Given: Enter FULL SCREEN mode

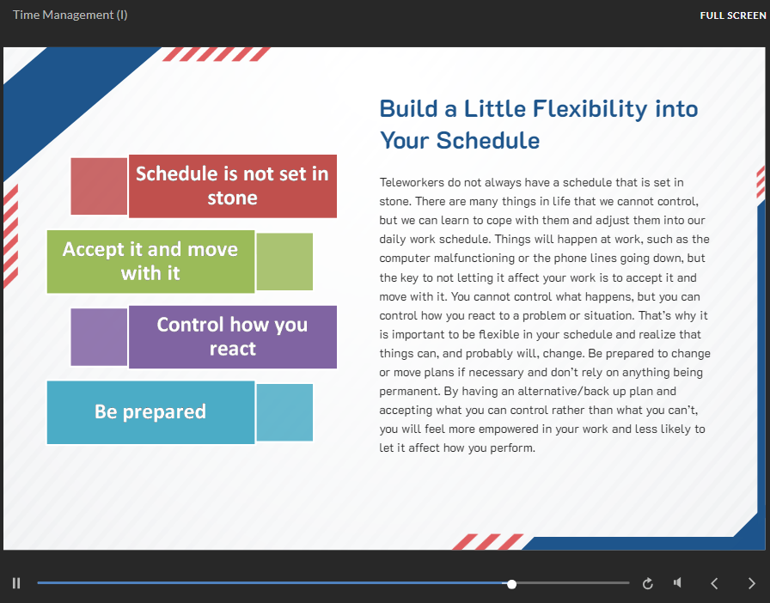Looking at the screenshot, I should [x=732, y=15].
